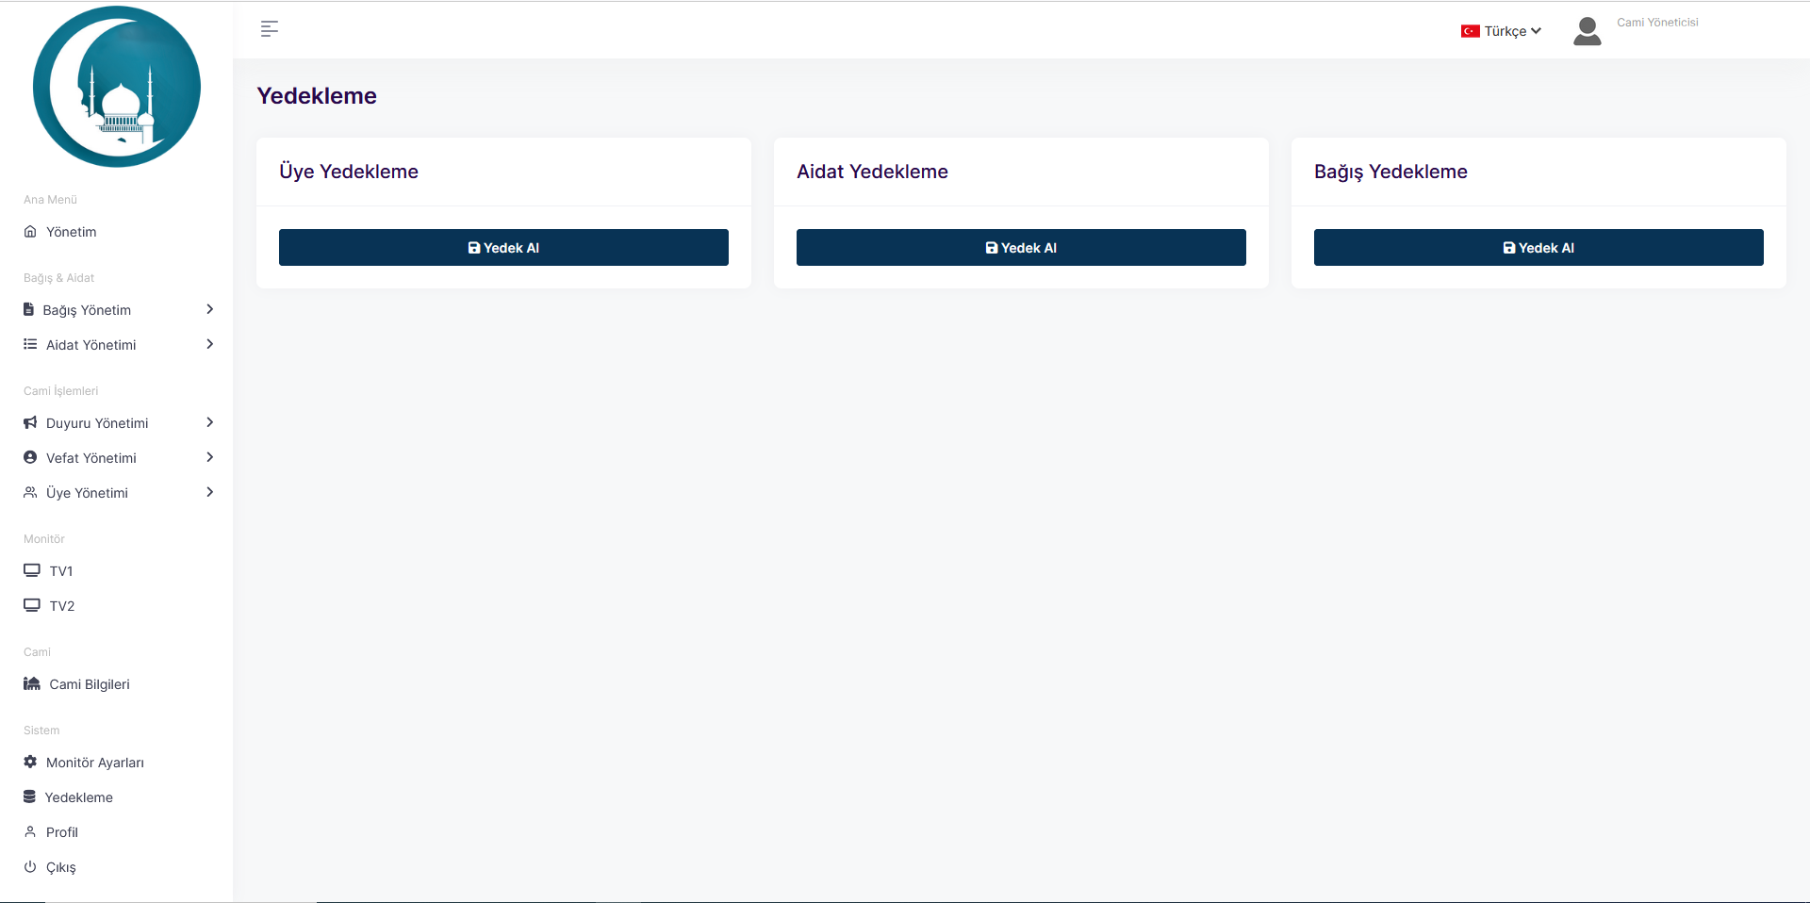Toggle the sidebar hamburger menu icon

pos(270,29)
